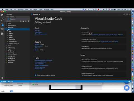The image size is (134, 101).
Task: Open the Selection menu
Action: coord(21,10)
